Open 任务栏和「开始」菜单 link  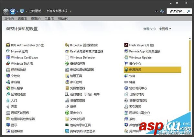[85, 94]
